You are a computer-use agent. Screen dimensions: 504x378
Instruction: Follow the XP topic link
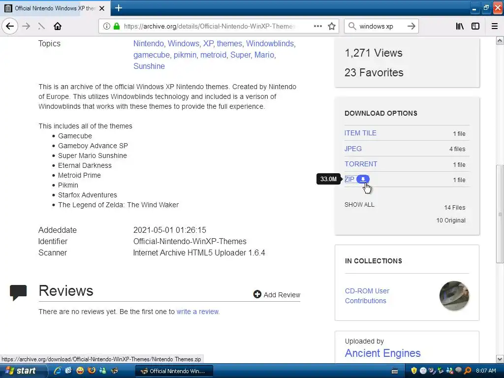208,43
